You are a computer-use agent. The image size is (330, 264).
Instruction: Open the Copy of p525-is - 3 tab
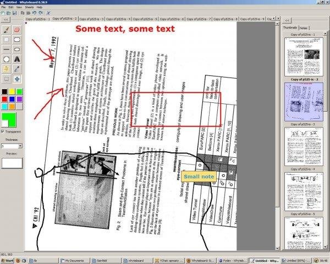coord(91,19)
